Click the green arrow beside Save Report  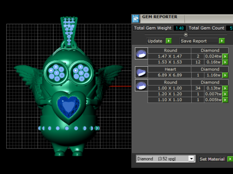222,41
